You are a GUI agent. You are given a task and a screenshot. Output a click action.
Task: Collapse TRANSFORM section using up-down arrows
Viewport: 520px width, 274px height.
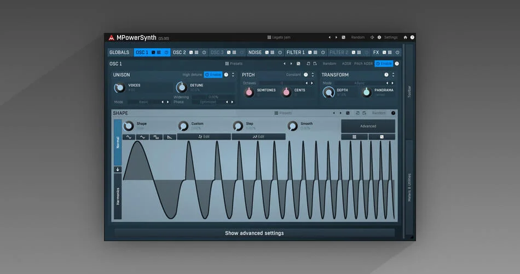coord(394,75)
